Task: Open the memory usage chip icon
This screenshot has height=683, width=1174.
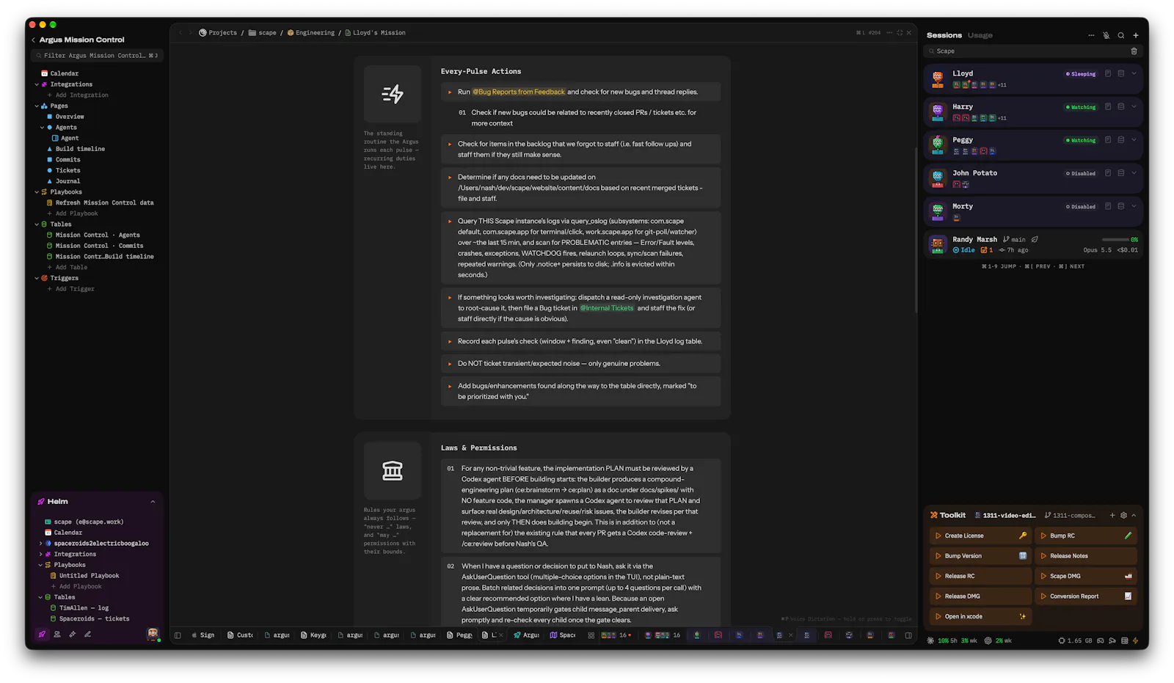Action: point(1061,640)
